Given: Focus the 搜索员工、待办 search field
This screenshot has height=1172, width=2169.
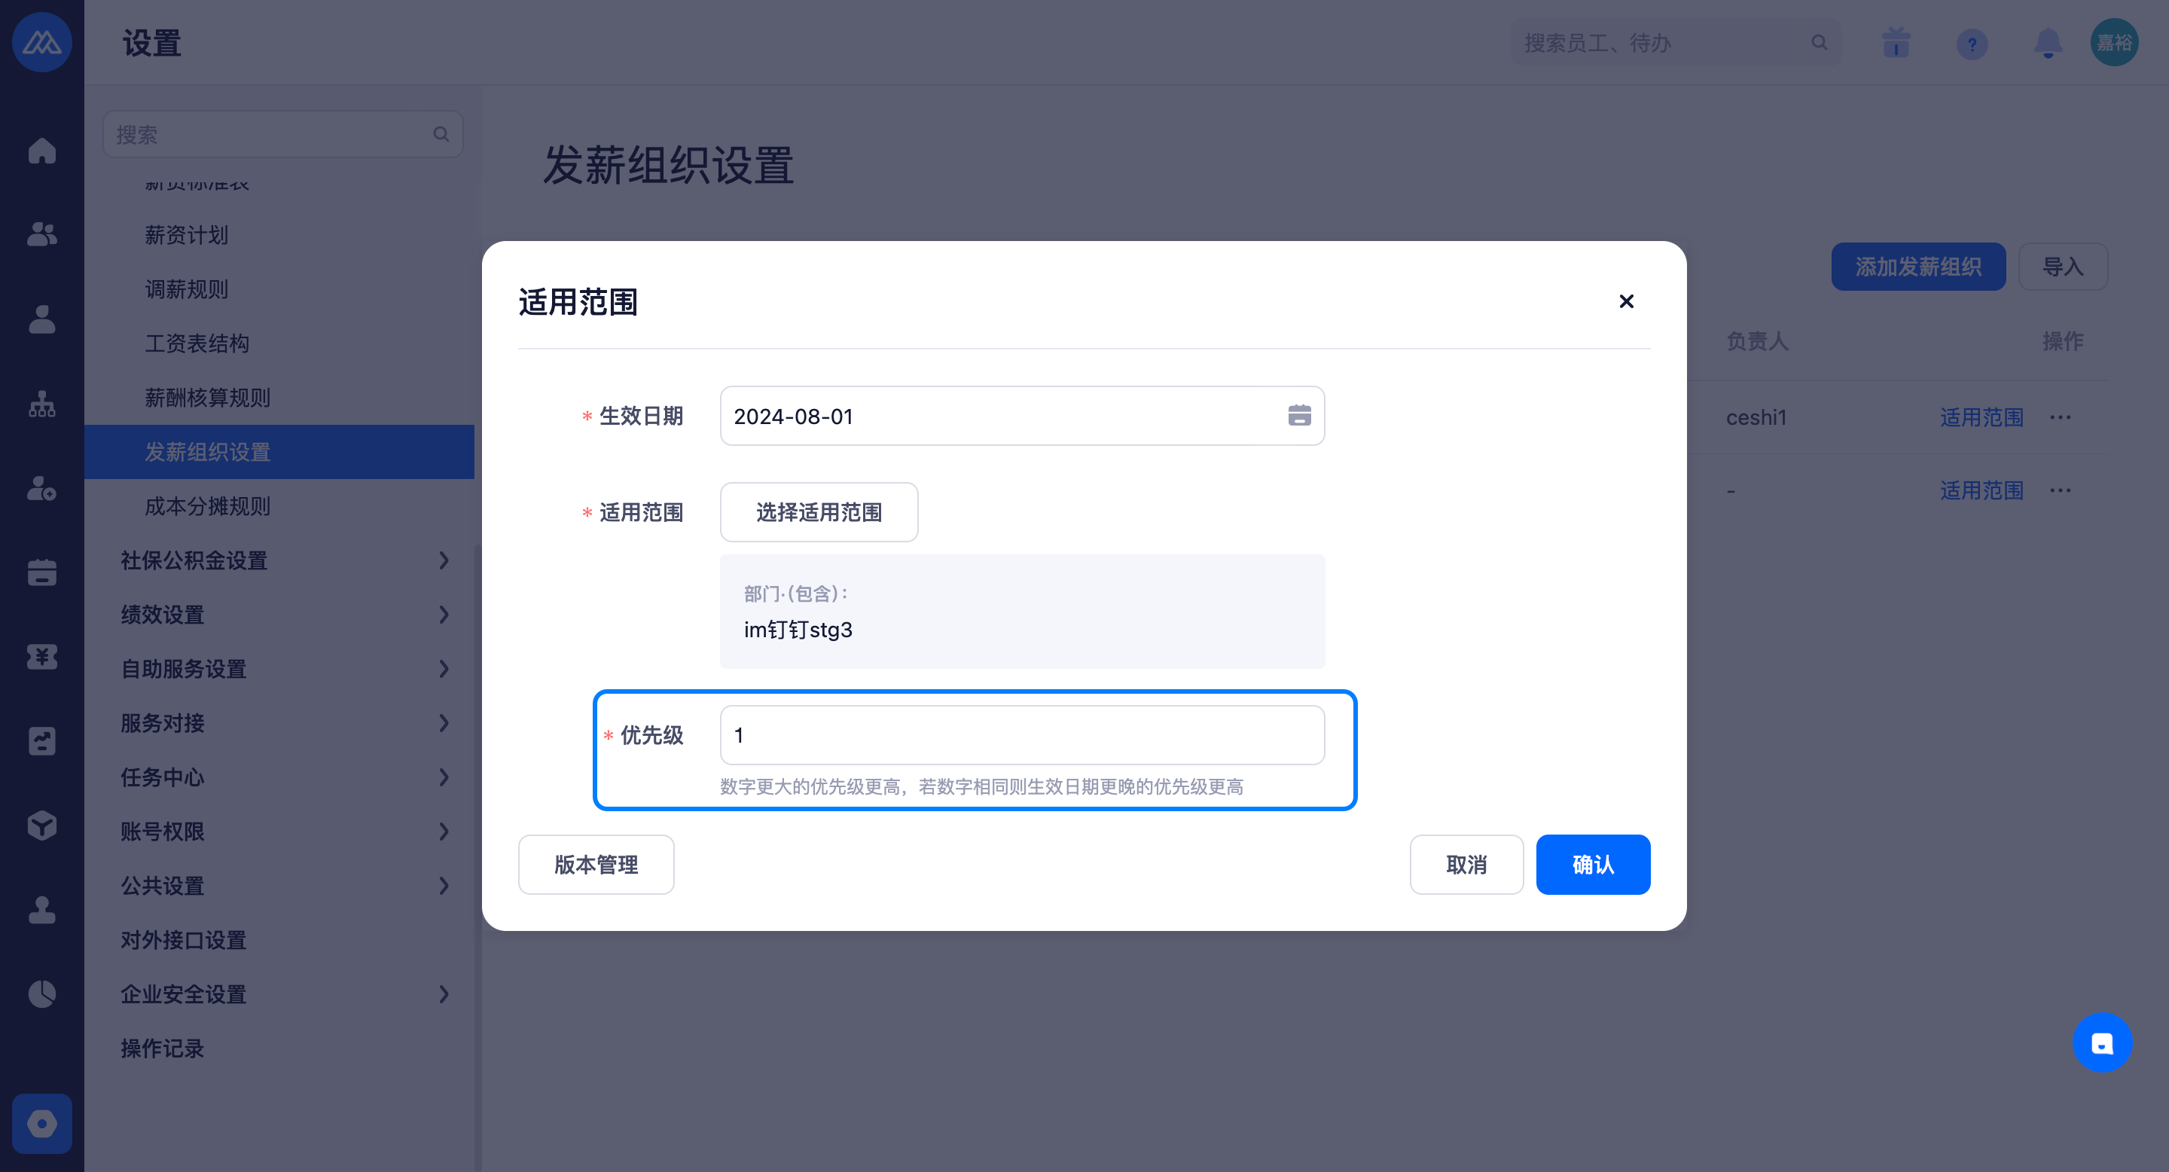Looking at the screenshot, I should 1676,42.
